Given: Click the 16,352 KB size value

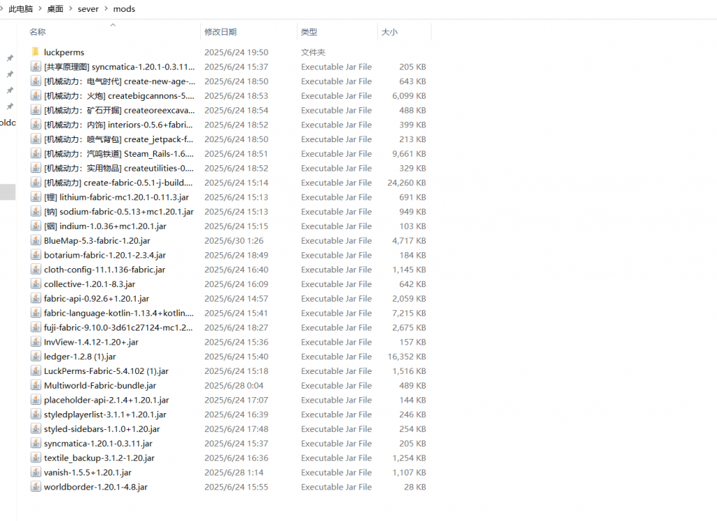Looking at the screenshot, I should click(407, 356).
